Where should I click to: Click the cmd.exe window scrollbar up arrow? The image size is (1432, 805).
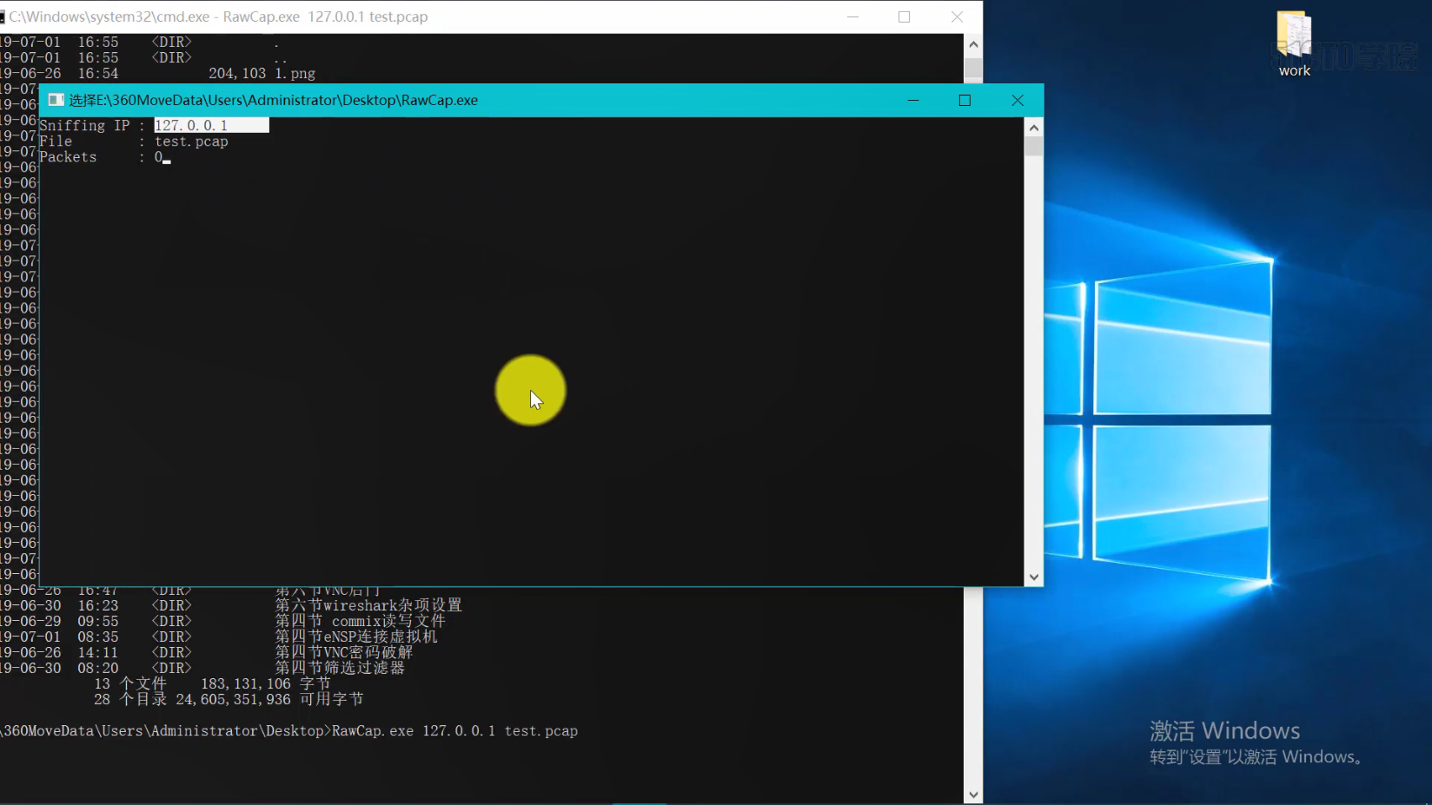coord(973,44)
